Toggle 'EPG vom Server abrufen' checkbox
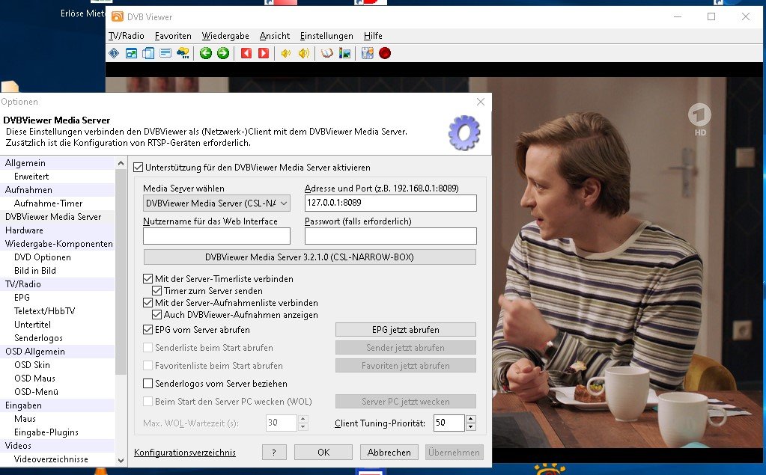 (148, 330)
